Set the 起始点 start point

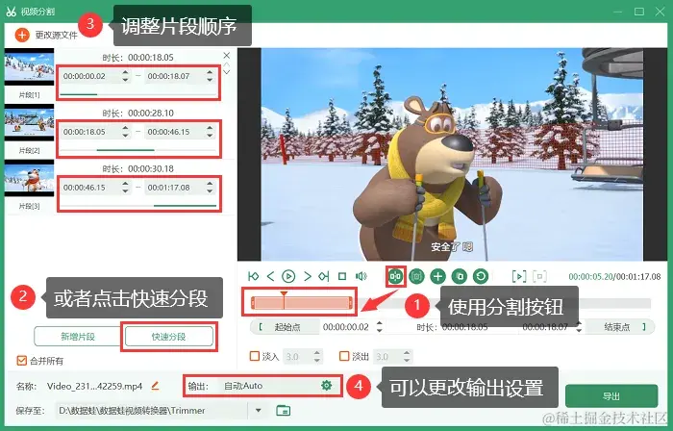point(287,327)
